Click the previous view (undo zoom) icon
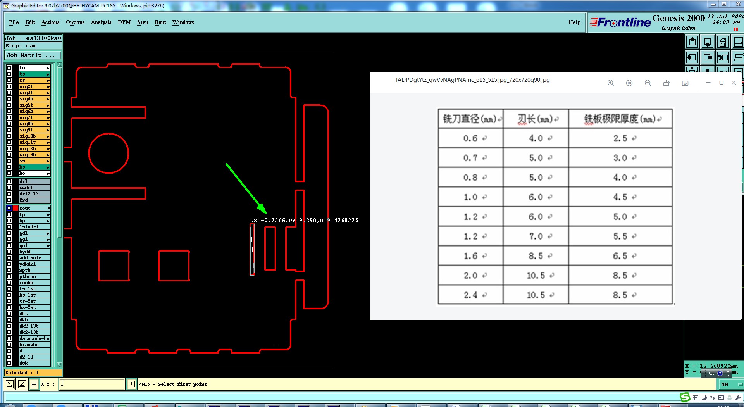744x407 pixels. click(723, 57)
